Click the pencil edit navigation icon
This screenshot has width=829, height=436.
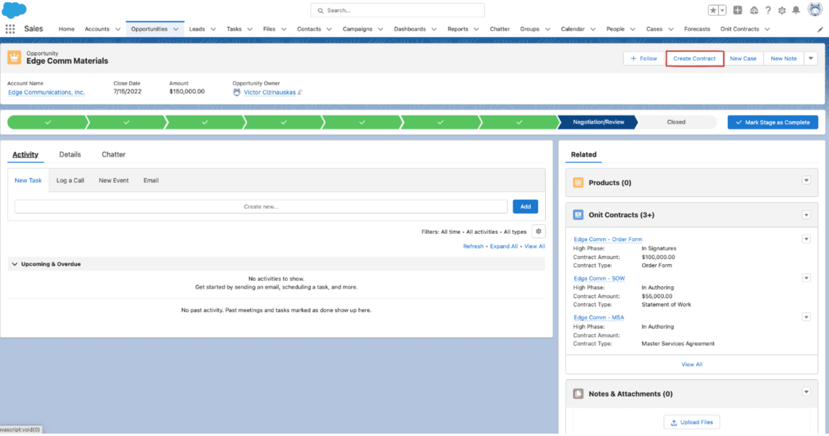click(820, 30)
